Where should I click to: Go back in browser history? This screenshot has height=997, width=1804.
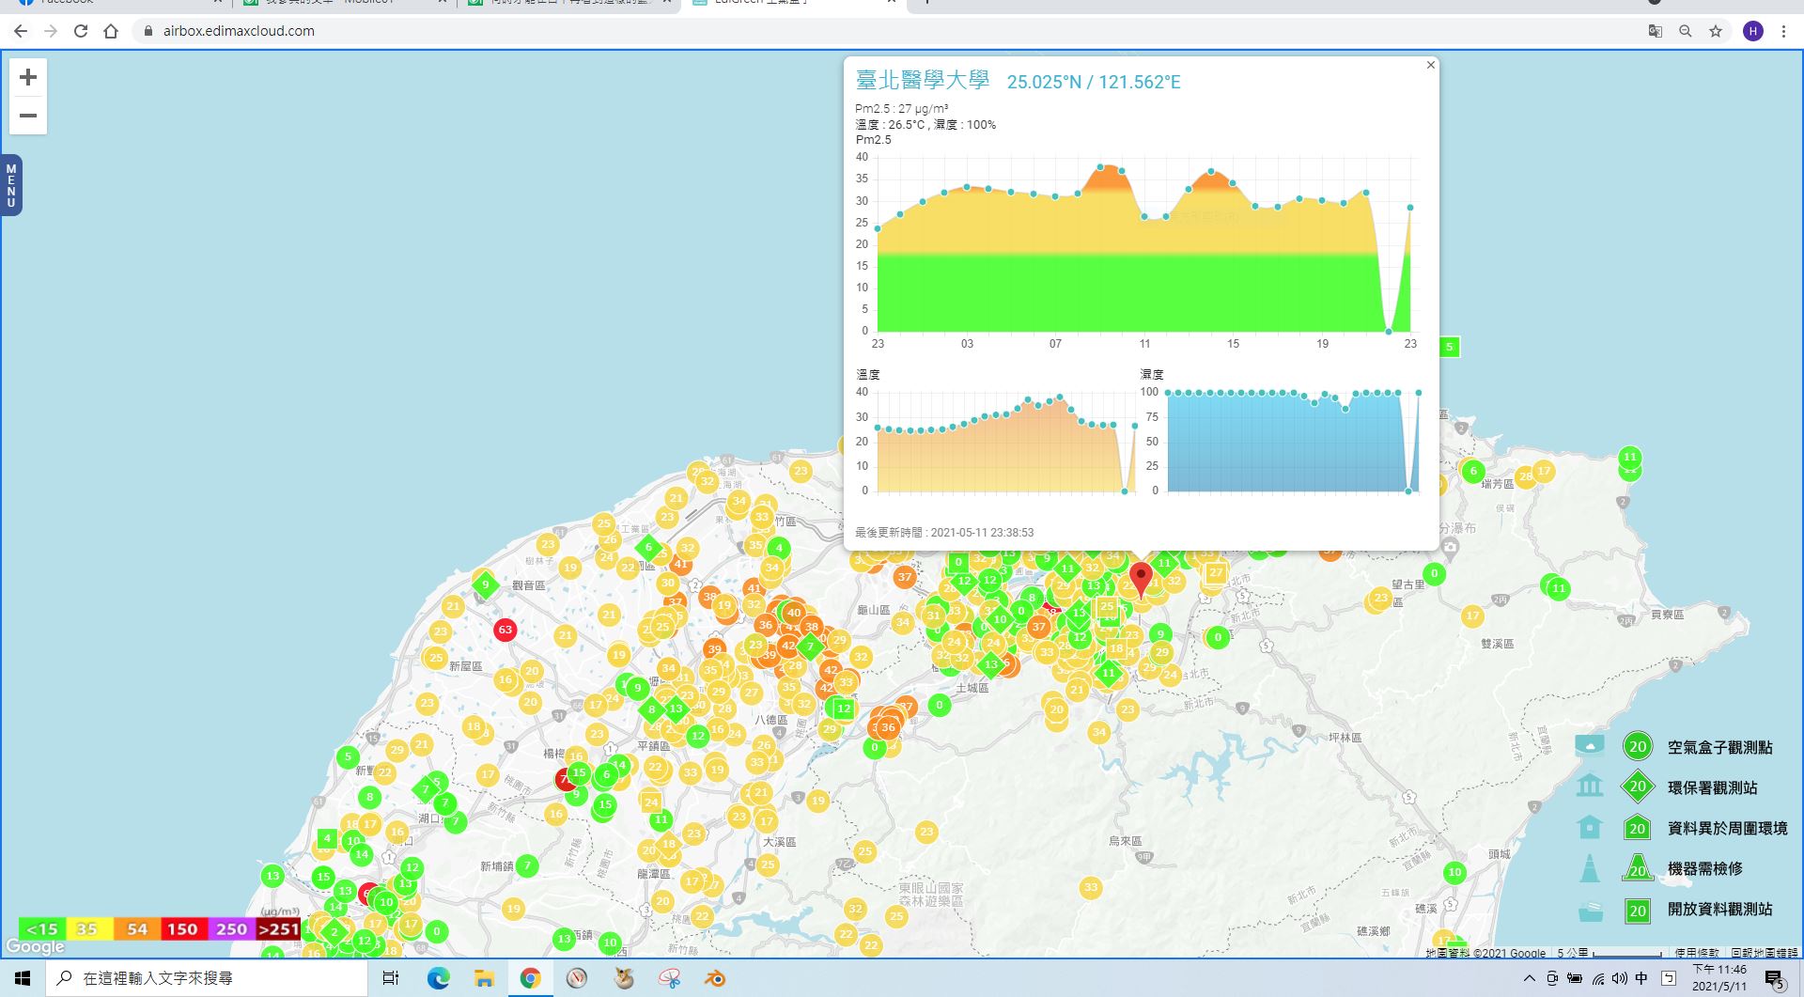pos(21,31)
